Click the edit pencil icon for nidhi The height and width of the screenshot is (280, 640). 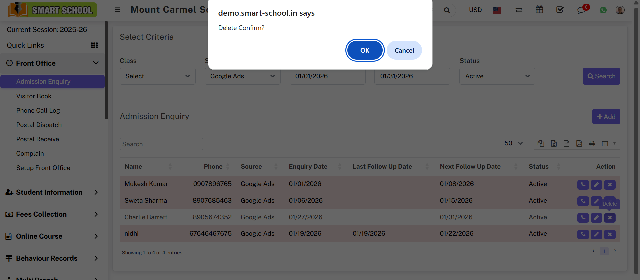tap(596, 234)
